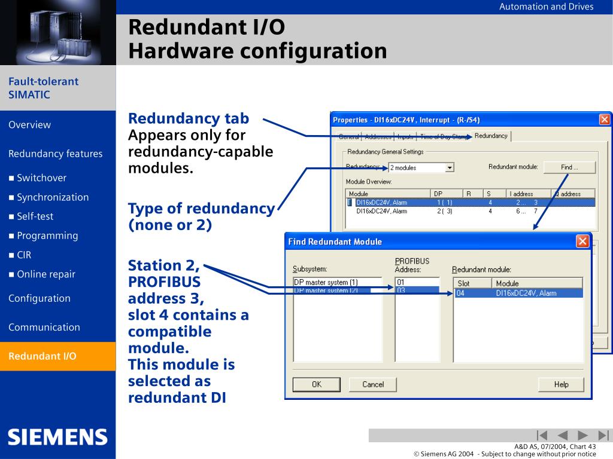Open the Addresses tab in Properties
The height and width of the screenshot is (459, 613).
(378, 137)
